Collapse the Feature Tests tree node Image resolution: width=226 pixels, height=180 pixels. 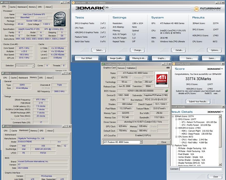tap(173, 145)
